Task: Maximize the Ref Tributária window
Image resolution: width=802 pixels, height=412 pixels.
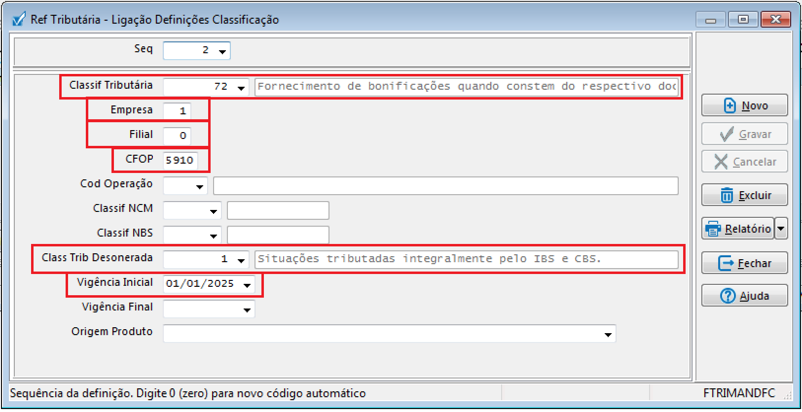Action: pos(743,20)
